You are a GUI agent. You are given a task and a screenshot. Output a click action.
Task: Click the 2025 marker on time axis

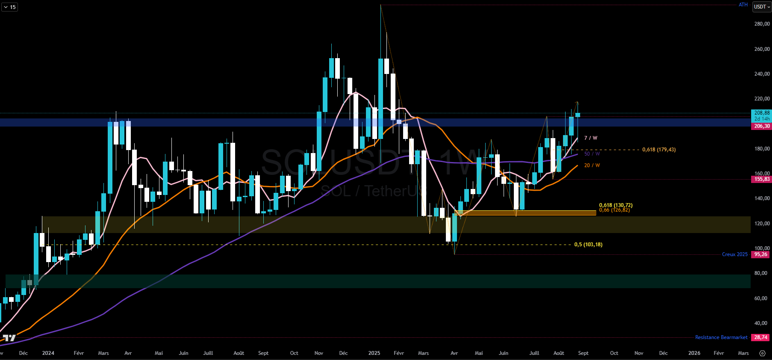click(374, 353)
